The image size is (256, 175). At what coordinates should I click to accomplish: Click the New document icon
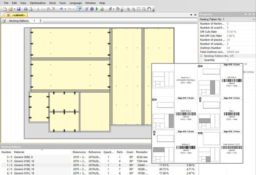[x=4, y=8]
